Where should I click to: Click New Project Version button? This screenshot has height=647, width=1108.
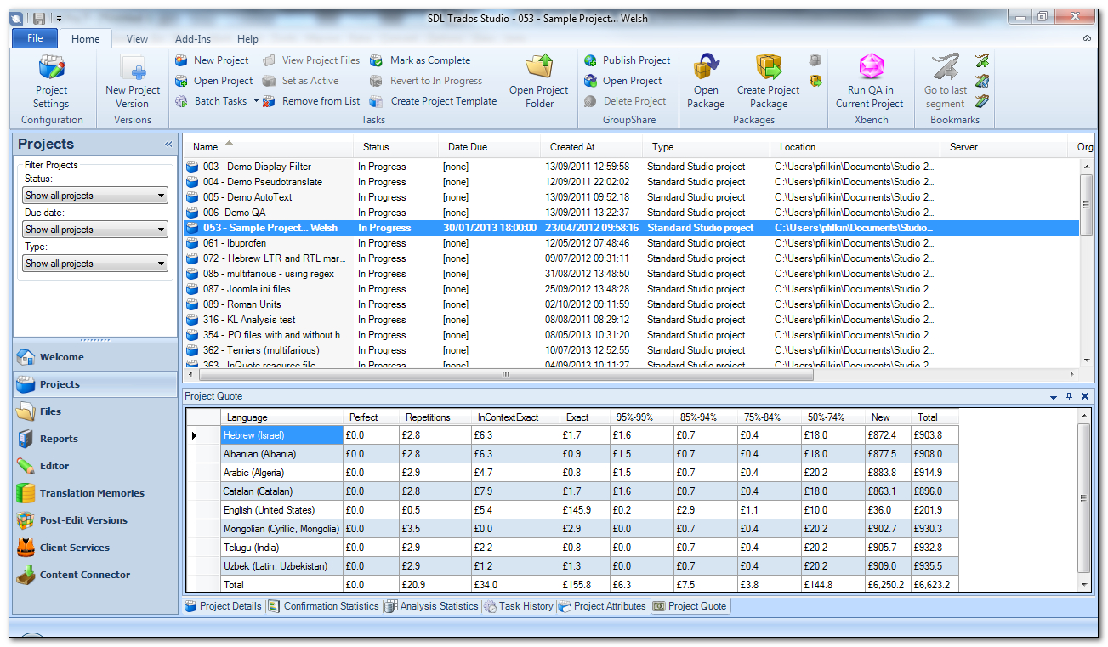pos(133,81)
